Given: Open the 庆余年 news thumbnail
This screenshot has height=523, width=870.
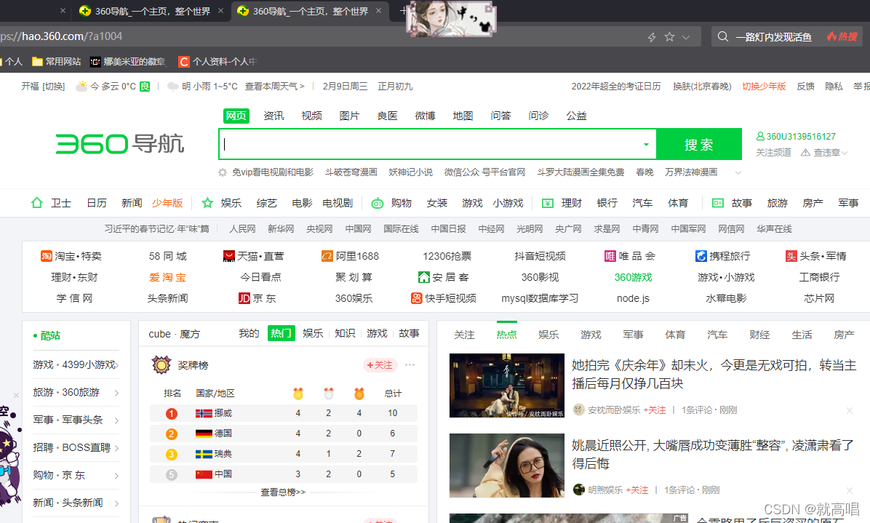Looking at the screenshot, I should point(506,386).
